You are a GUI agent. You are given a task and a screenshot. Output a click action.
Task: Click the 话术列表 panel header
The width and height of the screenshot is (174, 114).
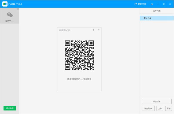[x=157, y=11]
